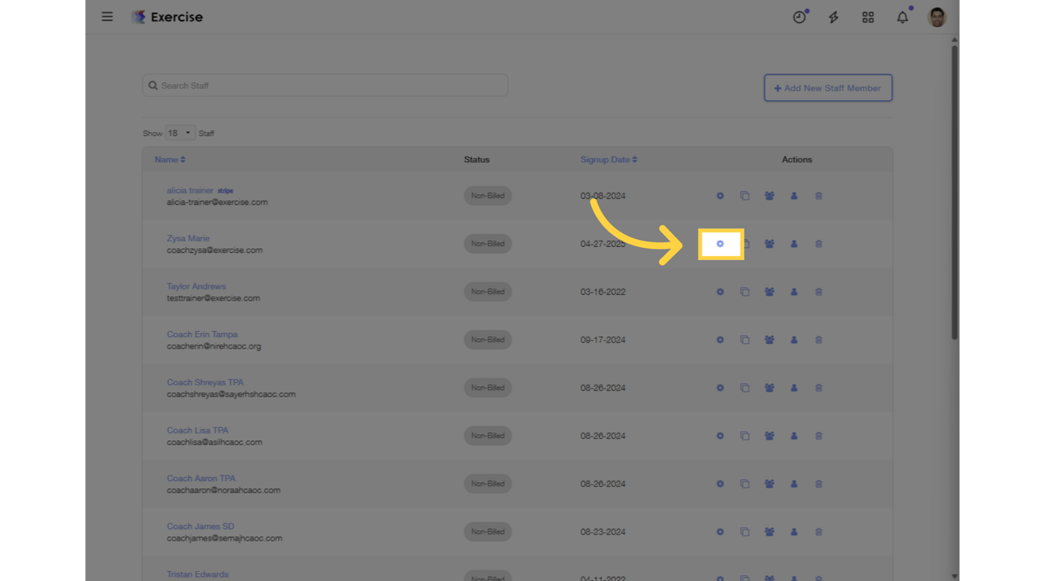Image resolution: width=1045 pixels, height=581 pixels.
Task: Log in as Coach Lisa TPA
Action: coord(793,436)
